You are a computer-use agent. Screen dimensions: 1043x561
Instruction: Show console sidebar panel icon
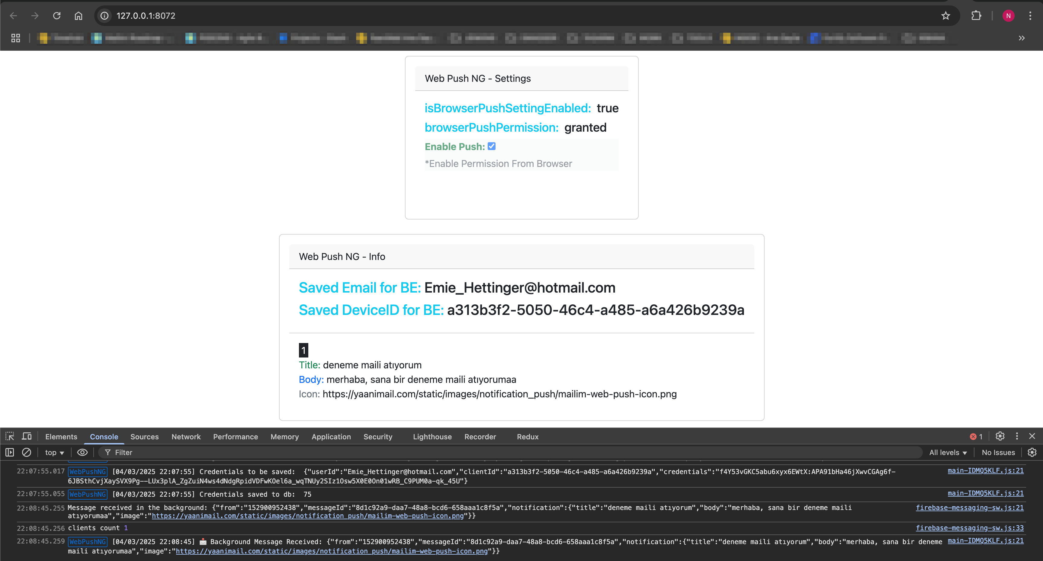click(x=10, y=452)
